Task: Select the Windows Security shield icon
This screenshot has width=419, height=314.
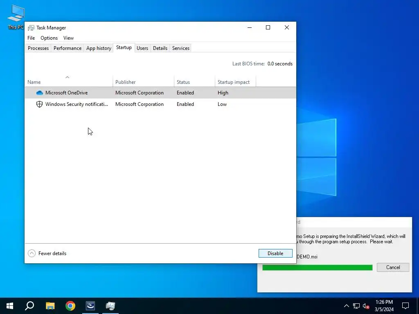Action: point(39,104)
